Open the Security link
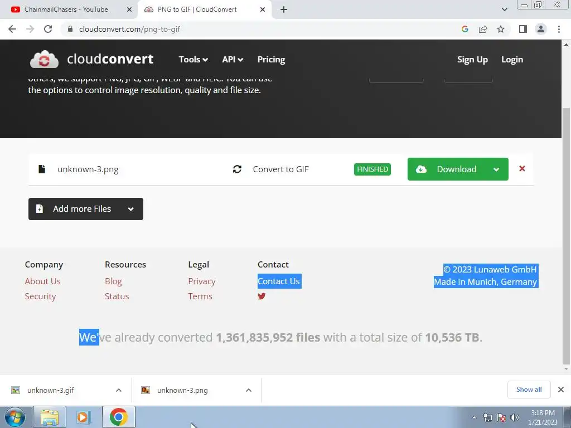 coord(40,296)
